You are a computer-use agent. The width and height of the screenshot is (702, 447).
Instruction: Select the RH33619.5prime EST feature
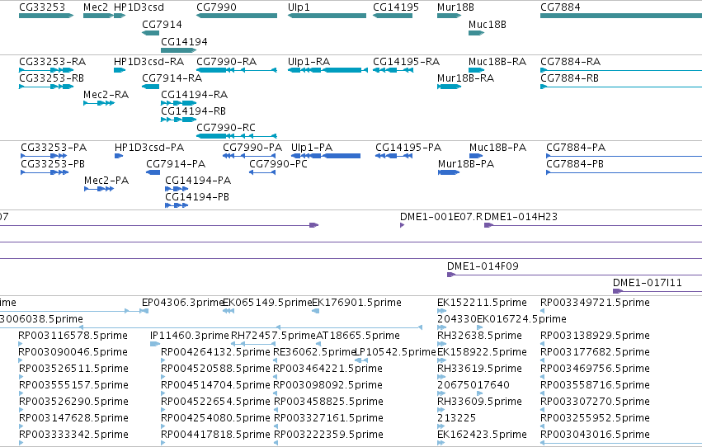pyautogui.click(x=442, y=377)
